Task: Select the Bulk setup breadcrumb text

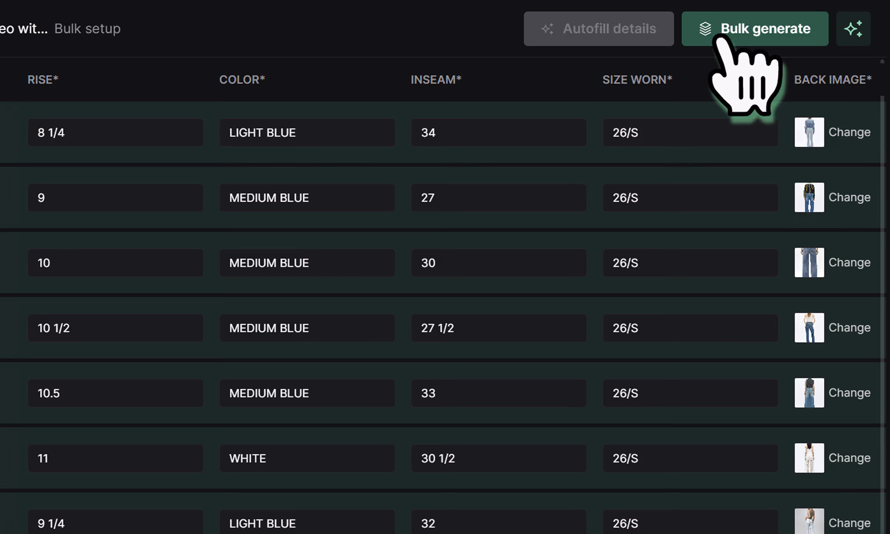Action: (x=87, y=29)
